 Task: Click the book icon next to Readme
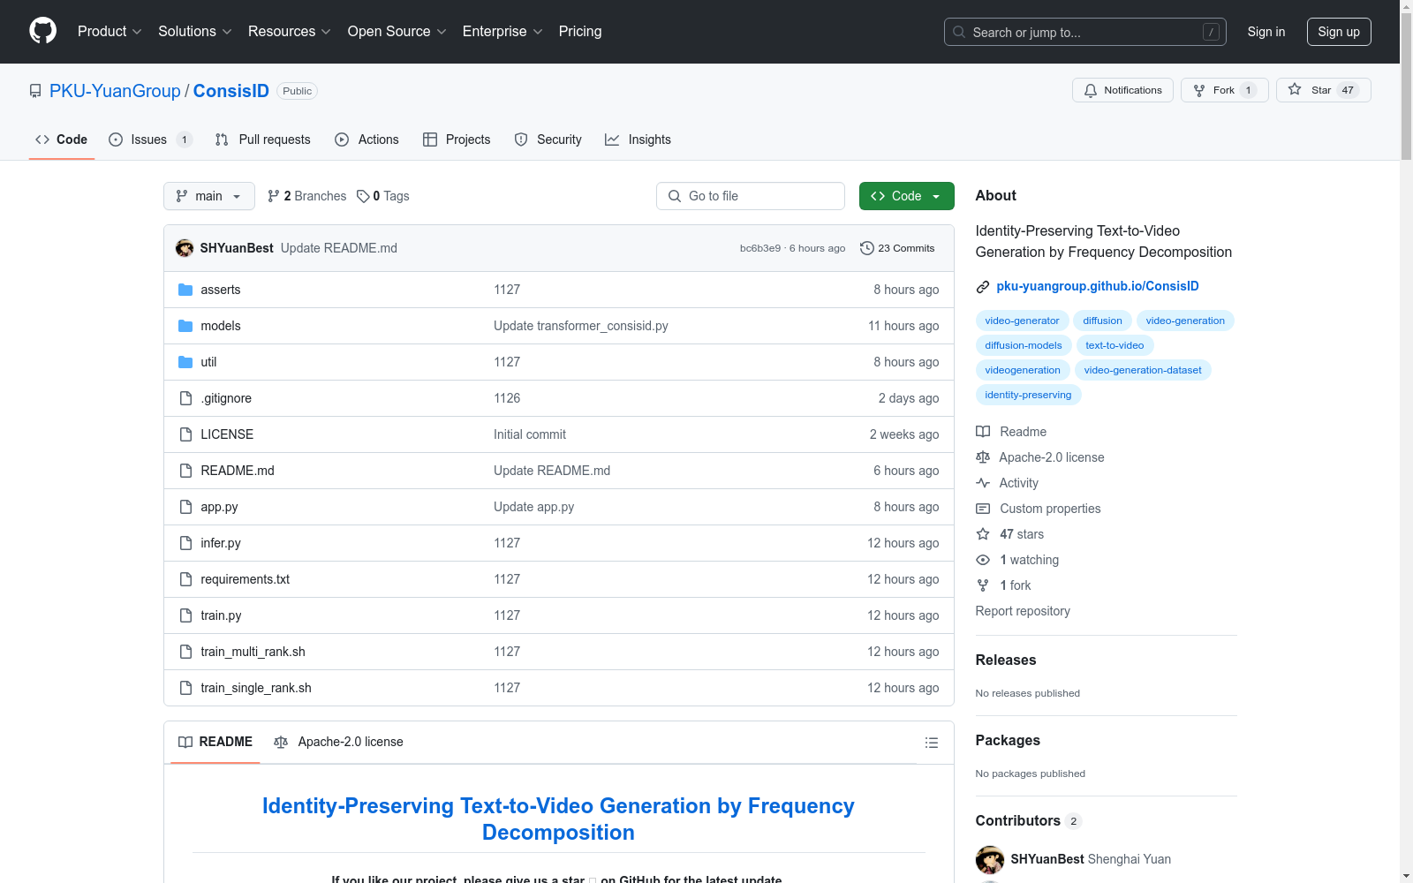pos(983,432)
